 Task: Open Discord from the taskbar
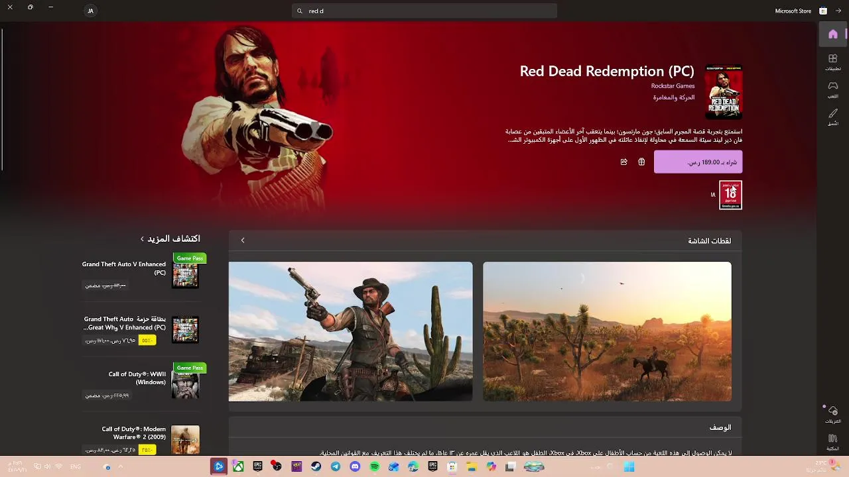(x=355, y=466)
